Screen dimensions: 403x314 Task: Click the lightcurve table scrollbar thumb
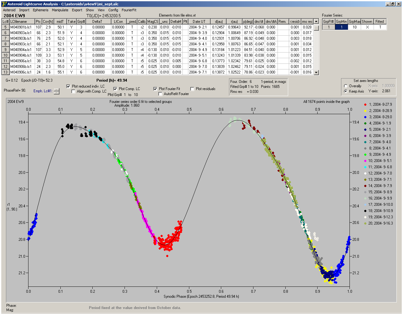(x=316, y=28)
